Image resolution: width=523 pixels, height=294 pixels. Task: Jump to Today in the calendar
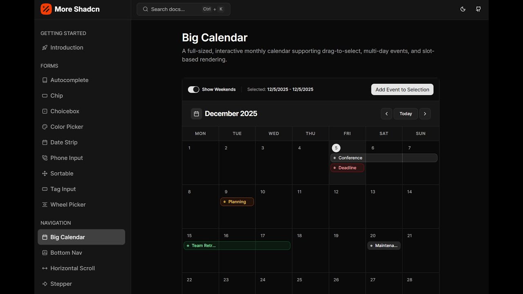click(406, 114)
